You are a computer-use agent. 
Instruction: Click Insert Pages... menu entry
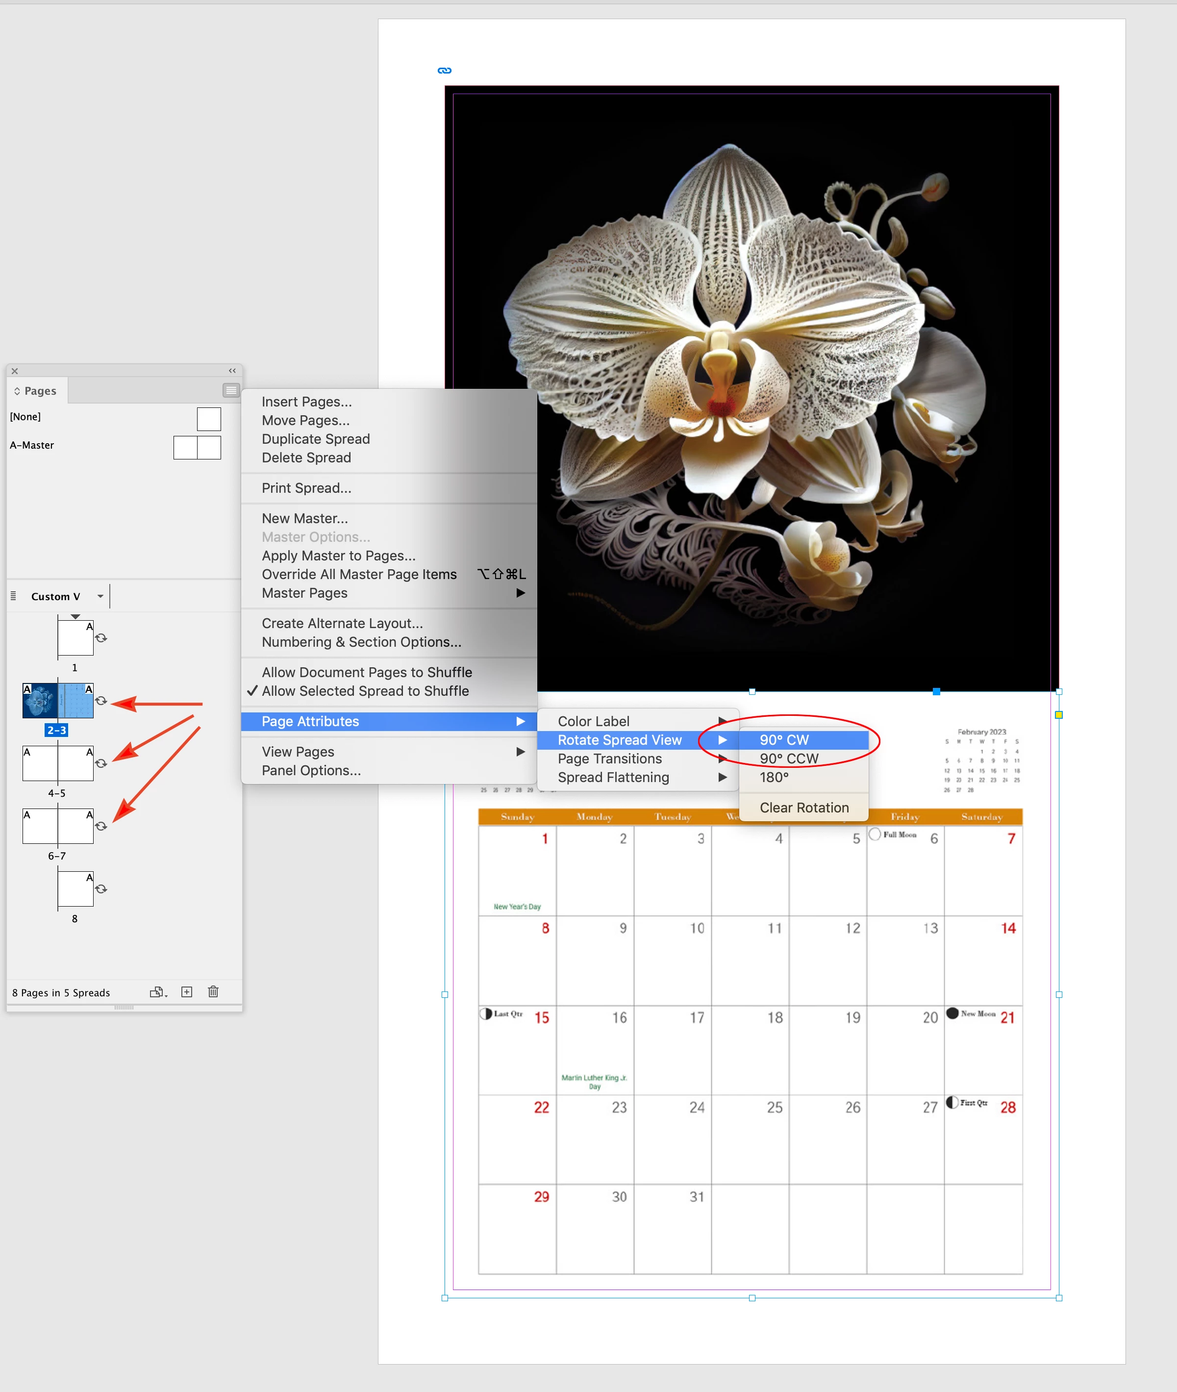[306, 401]
